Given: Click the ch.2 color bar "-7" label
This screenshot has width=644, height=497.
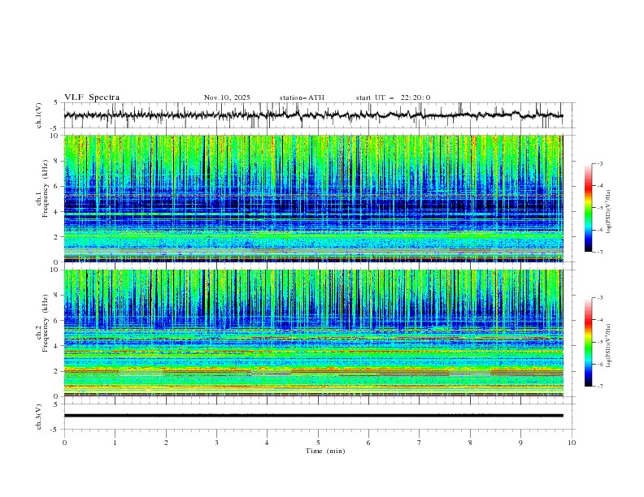Looking at the screenshot, I should click(x=599, y=387).
